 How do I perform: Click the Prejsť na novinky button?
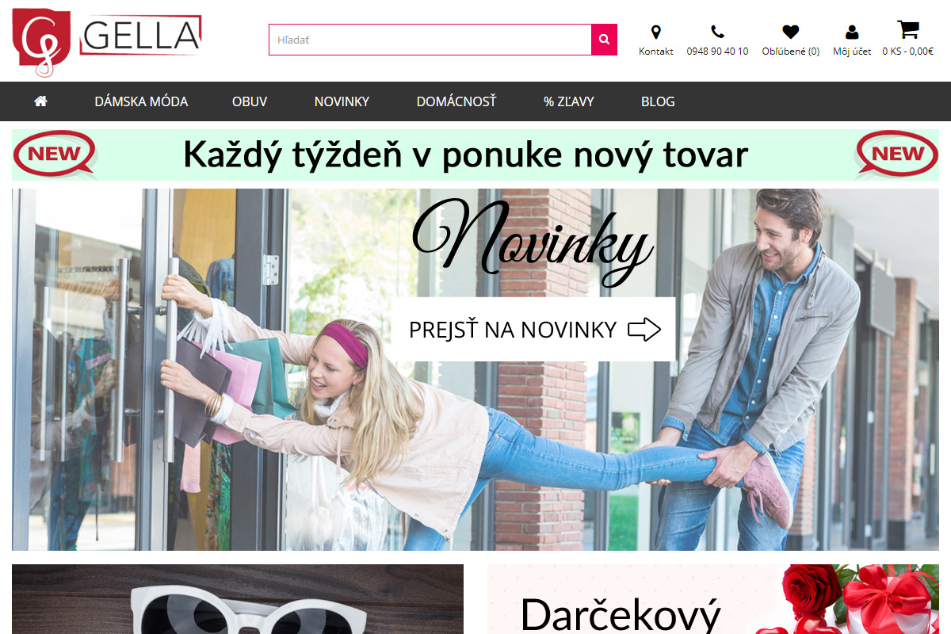[x=533, y=329]
